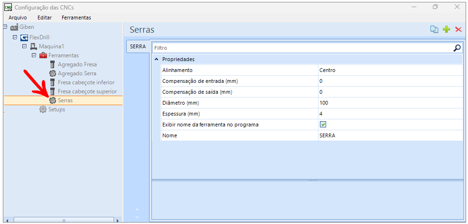Click into the Filtro search field
This screenshot has height=224, width=468.
click(x=299, y=48)
